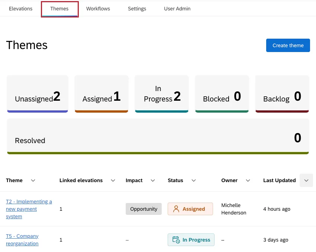Open the Workflows tab

98,9
